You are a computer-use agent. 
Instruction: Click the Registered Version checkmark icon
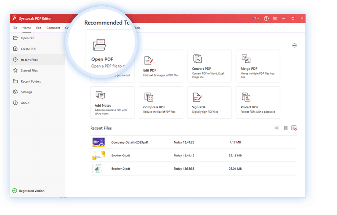[x=14, y=191]
